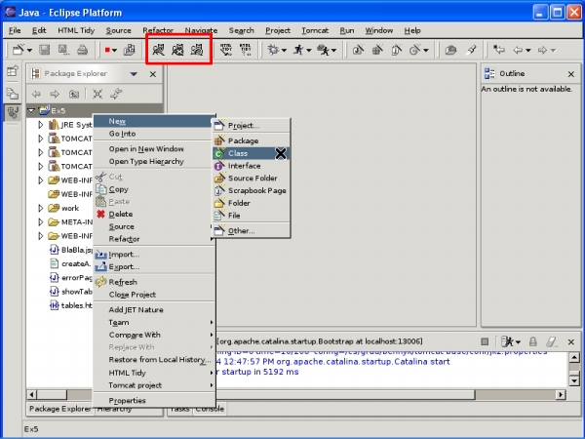Click the Start Tomcat toolbar icon
This screenshot has width=585, height=439.
click(x=159, y=50)
